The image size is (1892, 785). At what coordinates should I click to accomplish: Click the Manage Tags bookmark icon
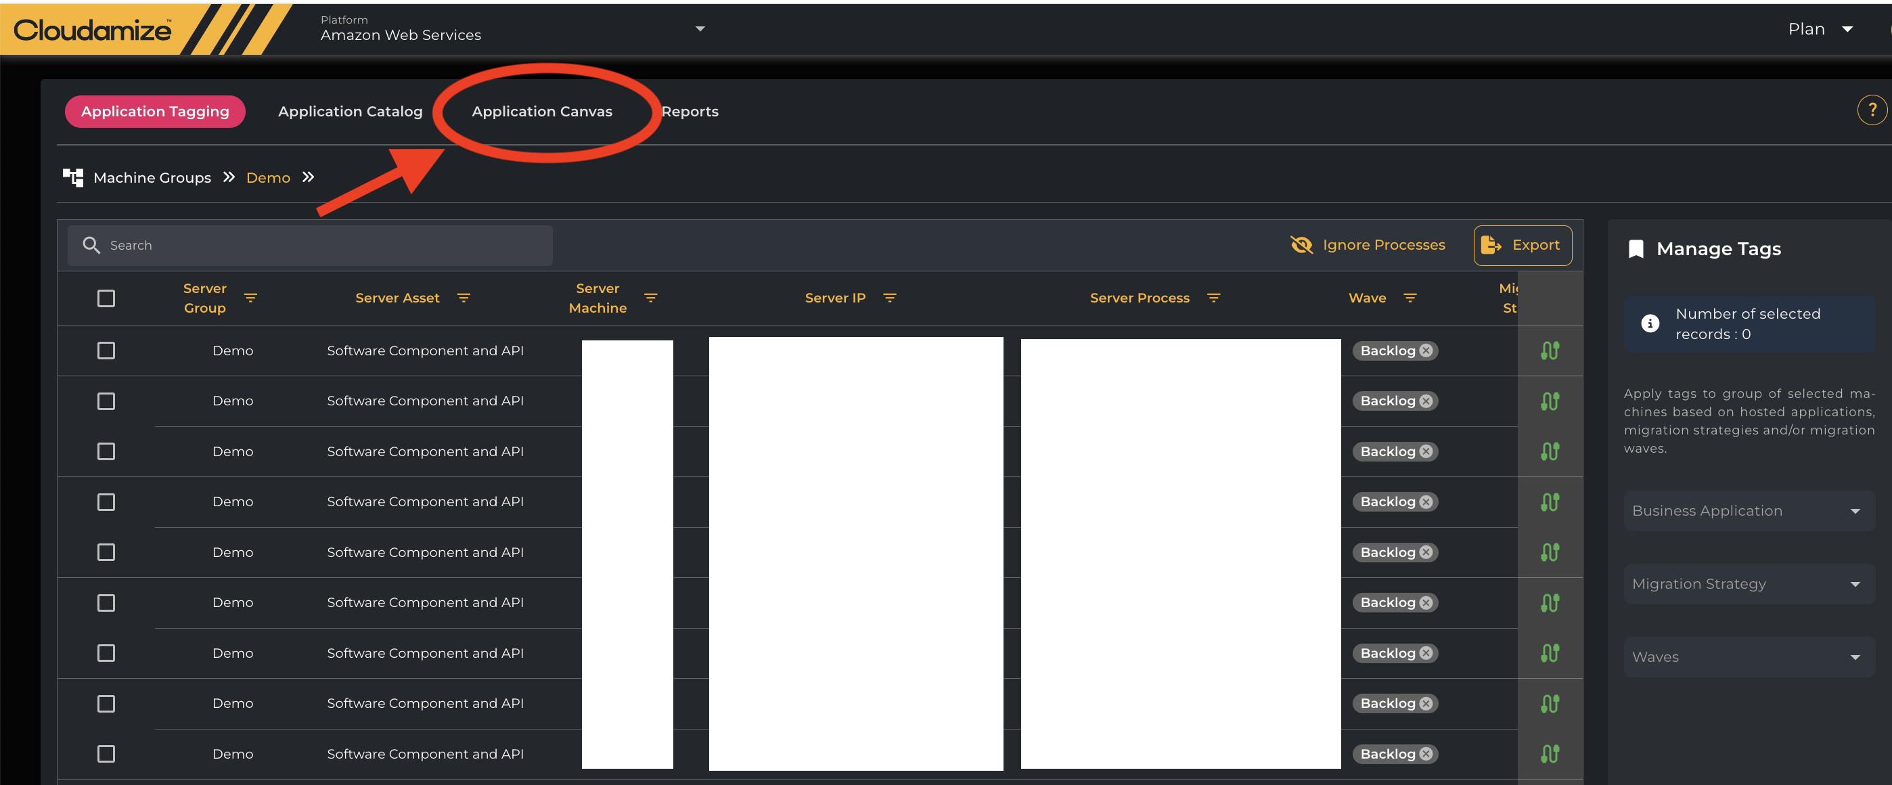click(1636, 250)
